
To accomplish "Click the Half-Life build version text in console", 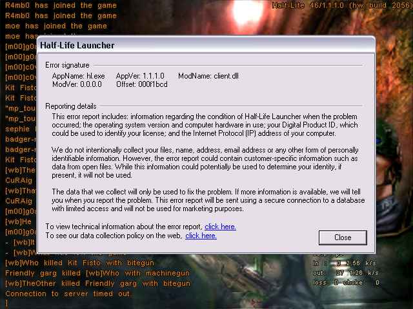I will (x=342, y=6).
